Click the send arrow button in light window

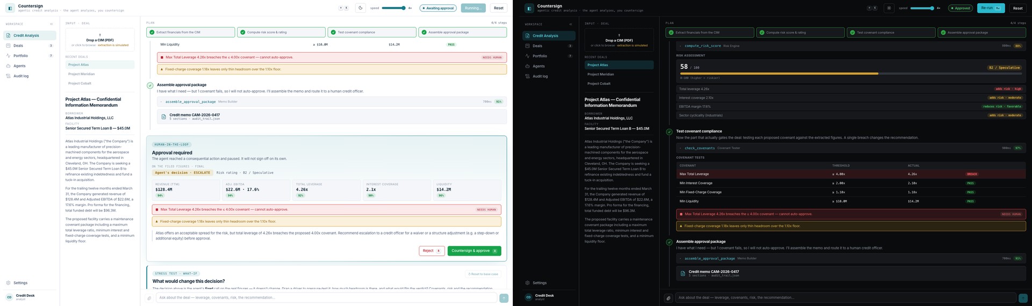point(504,298)
